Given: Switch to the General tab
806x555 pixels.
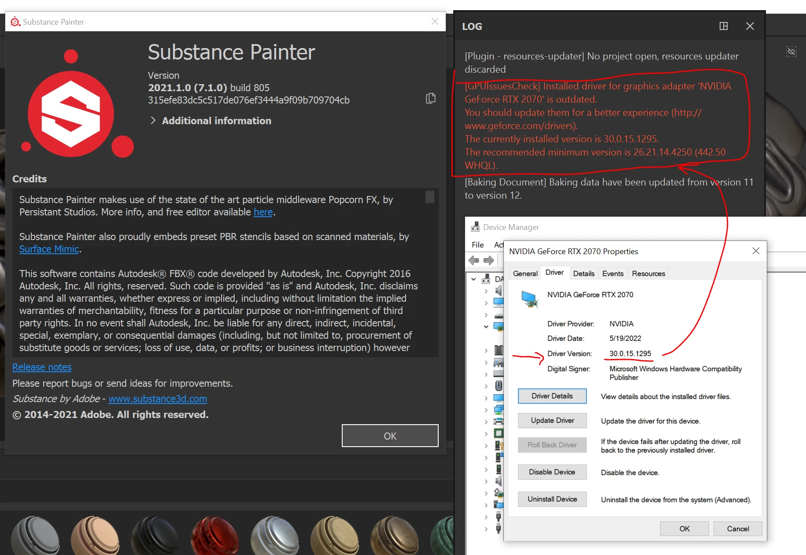Looking at the screenshot, I should pyautogui.click(x=525, y=274).
